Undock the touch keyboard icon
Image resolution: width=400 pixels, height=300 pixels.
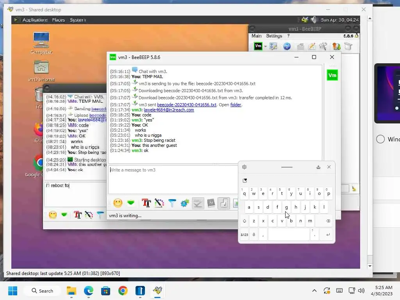pos(318,167)
